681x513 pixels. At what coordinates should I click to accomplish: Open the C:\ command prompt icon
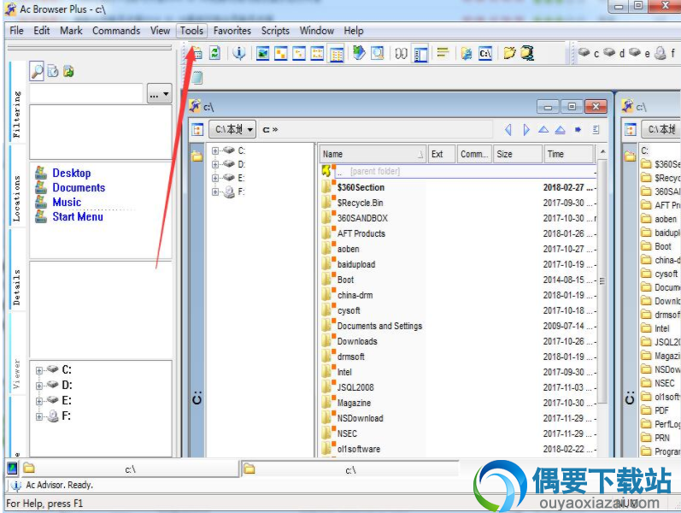point(485,54)
